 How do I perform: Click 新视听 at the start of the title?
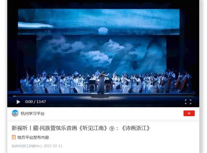point(20,128)
